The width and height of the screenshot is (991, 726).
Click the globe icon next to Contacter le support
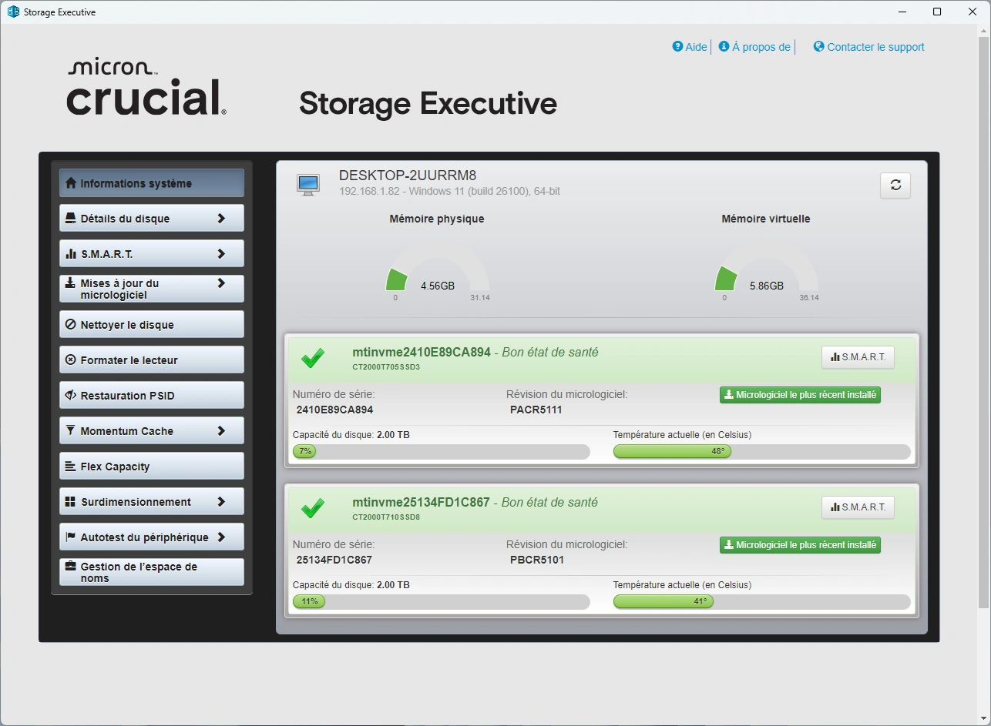coord(818,46)
